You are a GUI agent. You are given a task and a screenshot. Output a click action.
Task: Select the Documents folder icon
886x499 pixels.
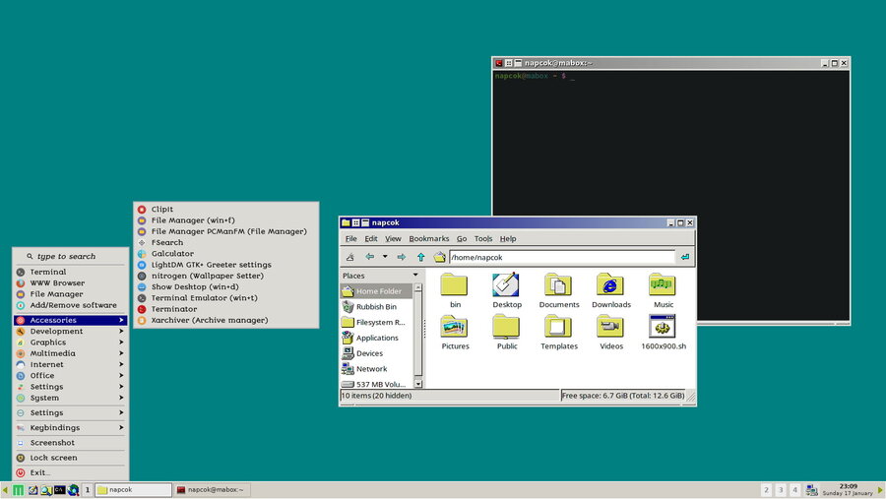click(558, 284)
